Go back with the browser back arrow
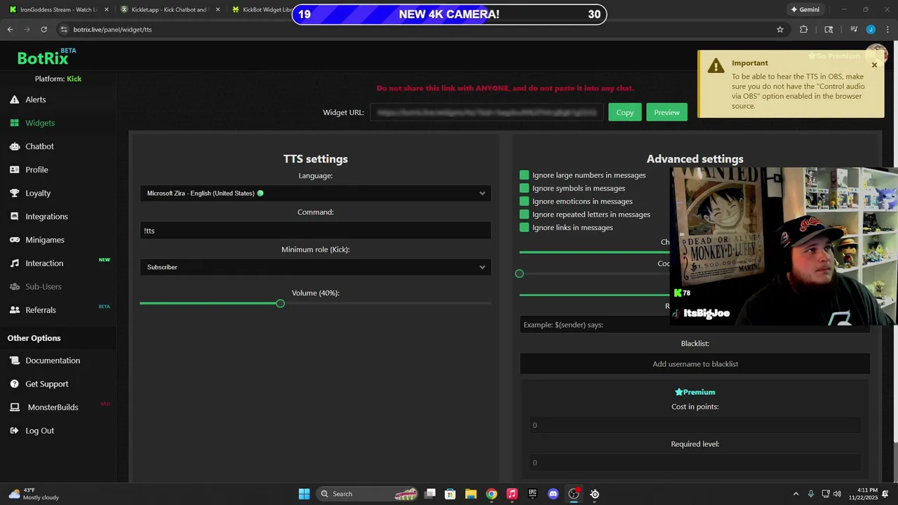Screen dimensions: 898x505 [10, 29]
